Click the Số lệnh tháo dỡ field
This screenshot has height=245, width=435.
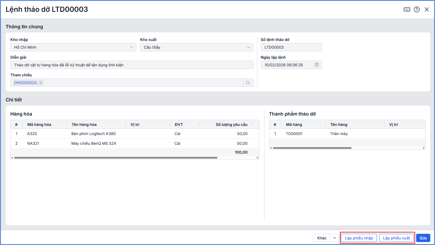click(291, 47)
